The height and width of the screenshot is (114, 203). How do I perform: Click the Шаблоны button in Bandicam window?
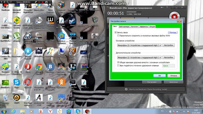pyautogui.click(x=174, y=82)
